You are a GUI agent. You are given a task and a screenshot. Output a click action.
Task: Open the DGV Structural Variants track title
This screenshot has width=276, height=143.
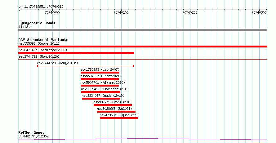[43, 40]
